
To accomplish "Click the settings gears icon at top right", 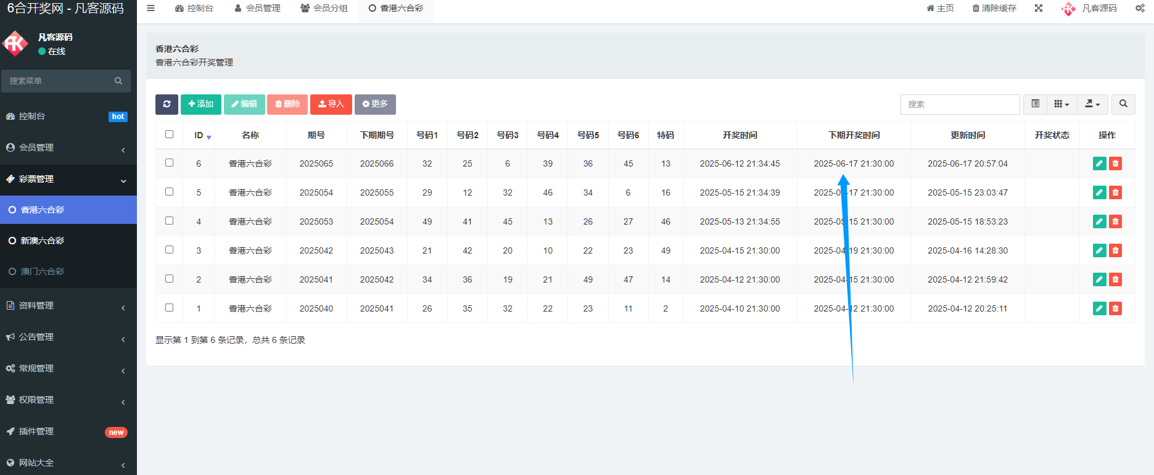I will point(1140,9).
